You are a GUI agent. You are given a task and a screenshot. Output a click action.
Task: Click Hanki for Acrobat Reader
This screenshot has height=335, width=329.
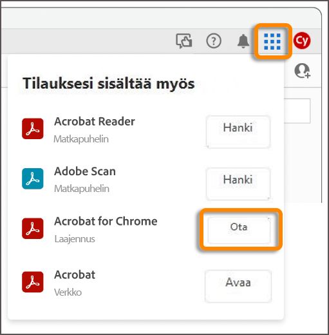pyautogui.click(x=238, y=131)
